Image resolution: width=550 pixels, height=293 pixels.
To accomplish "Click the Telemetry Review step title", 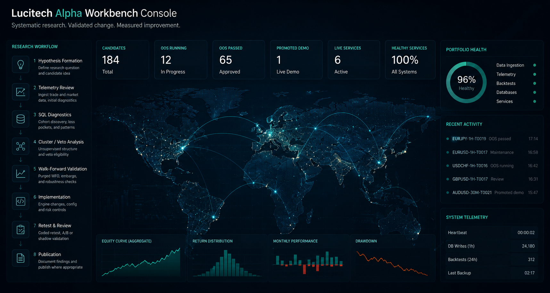I will click(56, 88).
